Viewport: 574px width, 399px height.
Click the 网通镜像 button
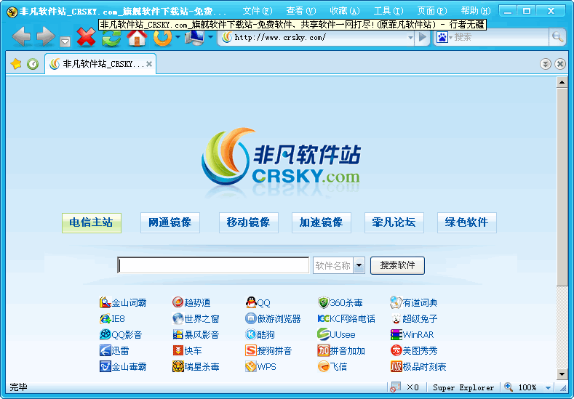[170, 222]
